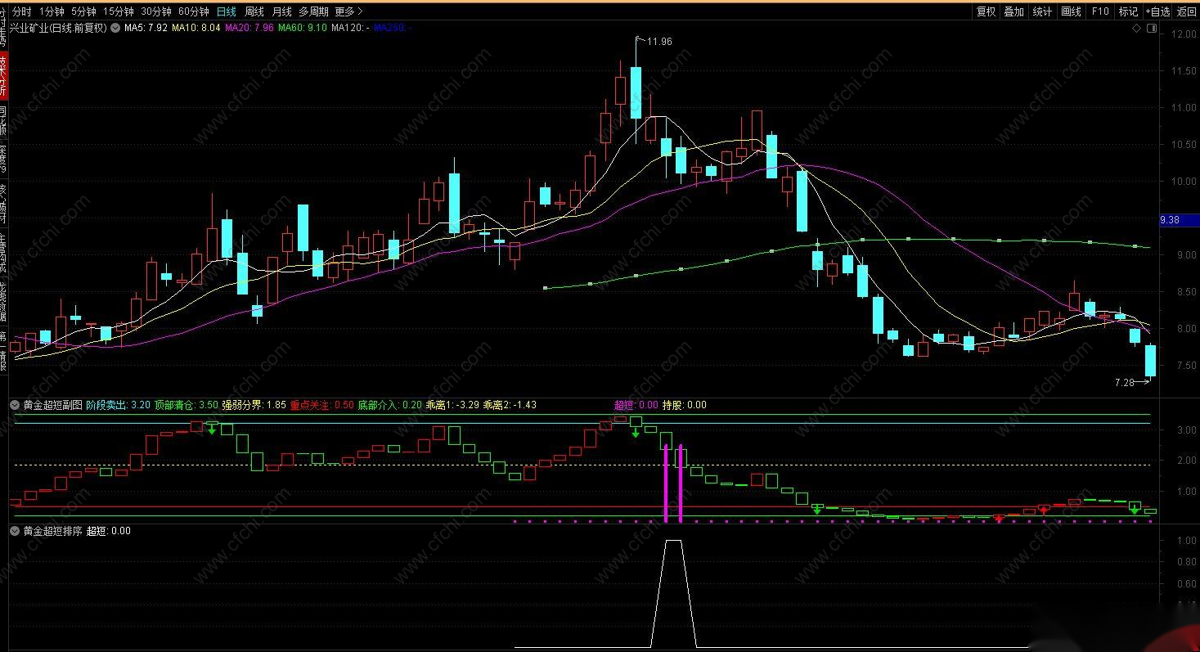This screenshot has height=652, width=1200.
Task: Collapse the 黄金超短排序 indicator panel arrow
Action: point(15,531)
